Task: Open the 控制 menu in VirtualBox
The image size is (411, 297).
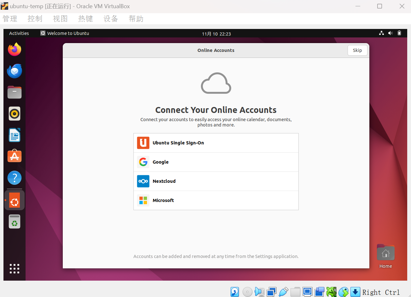Action: click(35, 19)
